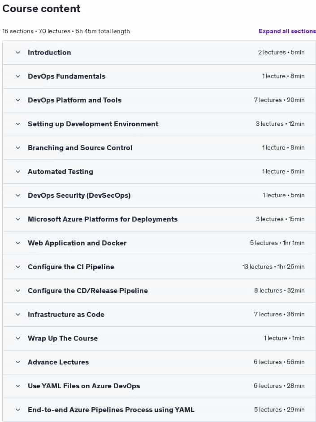Click the 13 lectures 1hr 26min label

(x=273, y=267)
